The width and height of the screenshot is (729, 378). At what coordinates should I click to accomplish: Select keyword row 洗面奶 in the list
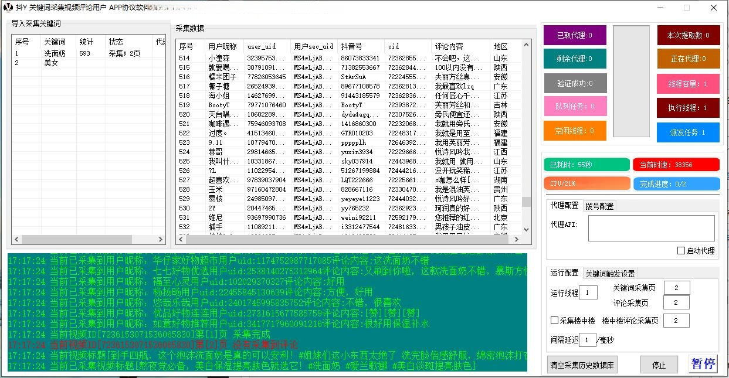click(55, 53)
